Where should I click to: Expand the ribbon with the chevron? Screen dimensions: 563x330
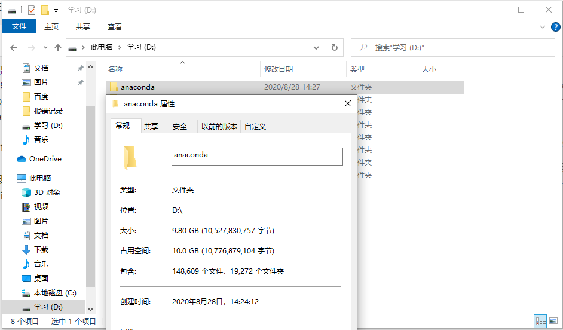click(543, 27)
